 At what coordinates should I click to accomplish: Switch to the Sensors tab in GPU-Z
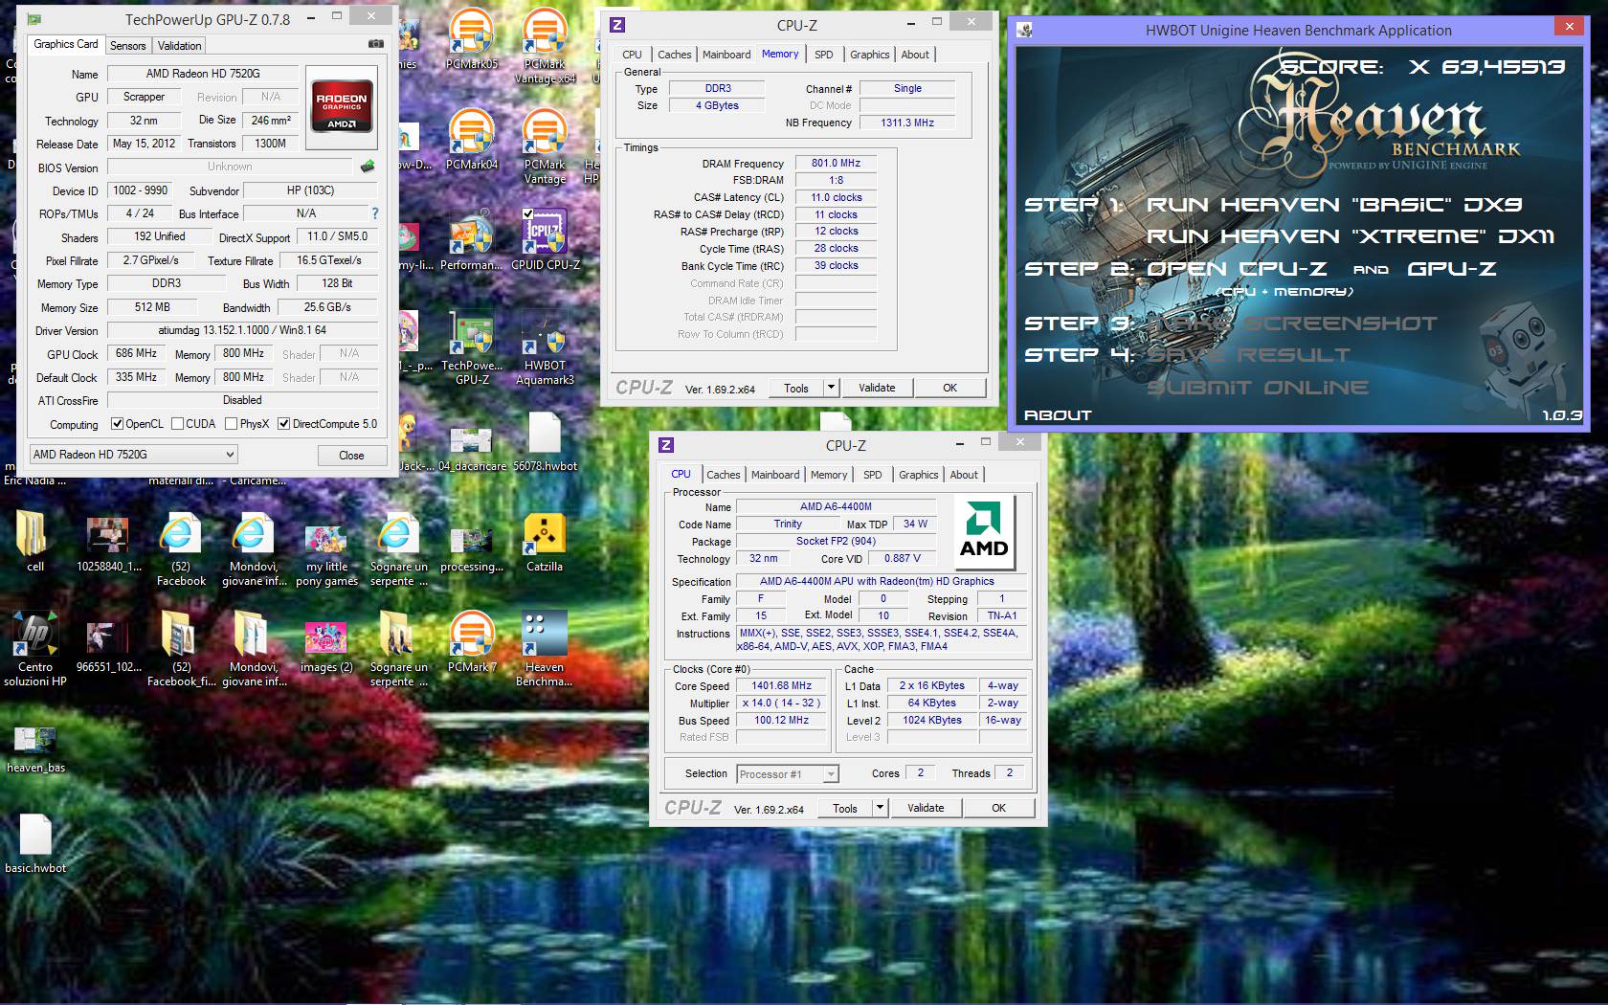click(127, 46)
